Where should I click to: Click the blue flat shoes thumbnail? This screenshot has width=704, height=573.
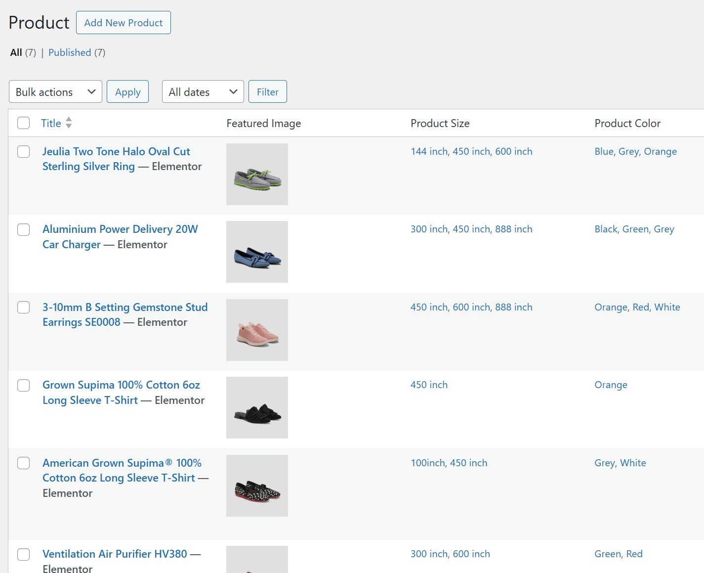(257, 252)
